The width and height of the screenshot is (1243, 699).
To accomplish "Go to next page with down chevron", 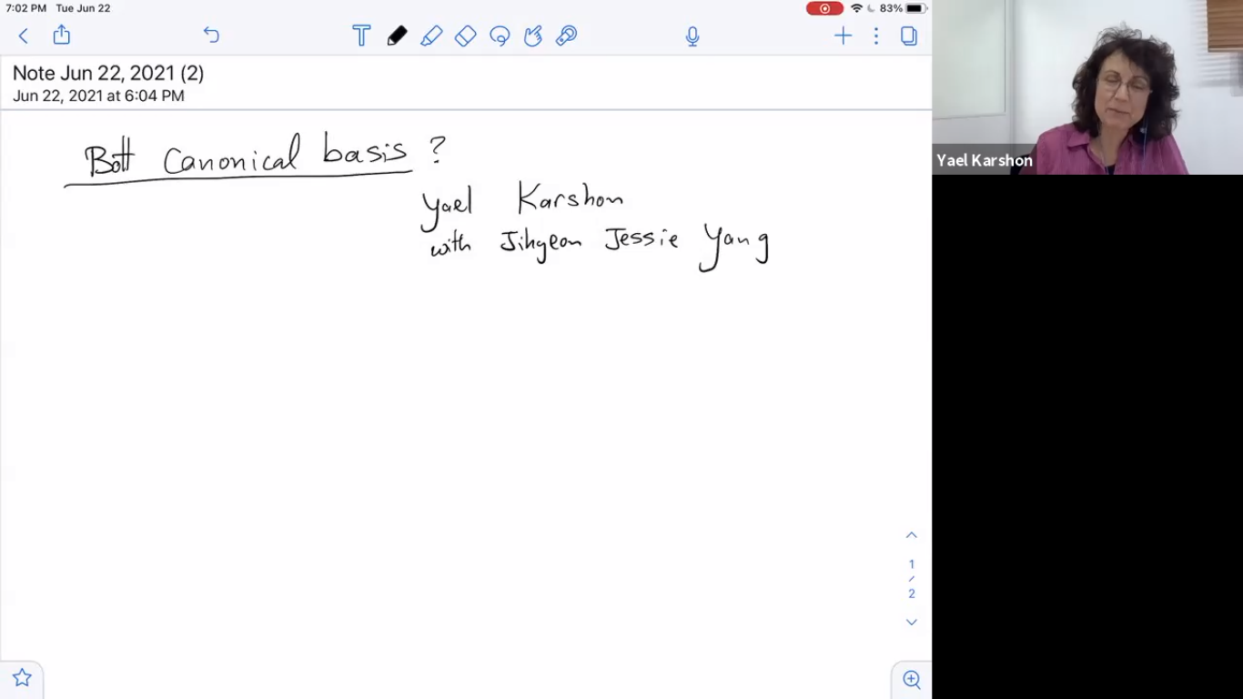I will [x=911, y=623].
